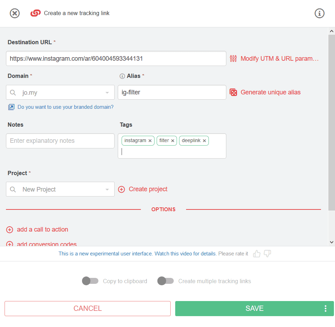
Task: Click the CANCEL button
Action: [x=88, y=309]
